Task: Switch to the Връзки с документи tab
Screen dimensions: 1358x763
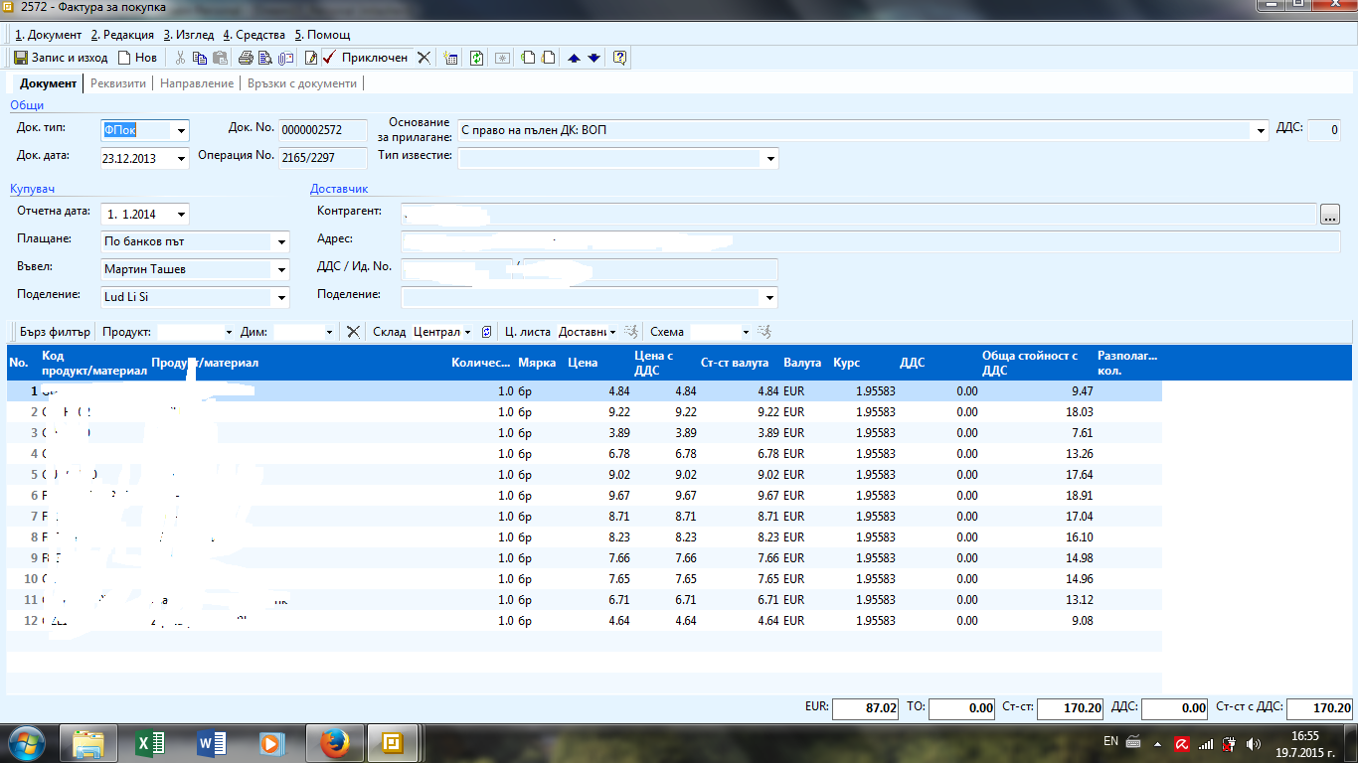Action: tap(302, 83)
